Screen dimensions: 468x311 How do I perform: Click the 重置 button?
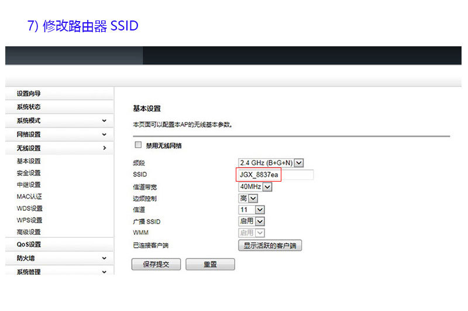[210, 264]
